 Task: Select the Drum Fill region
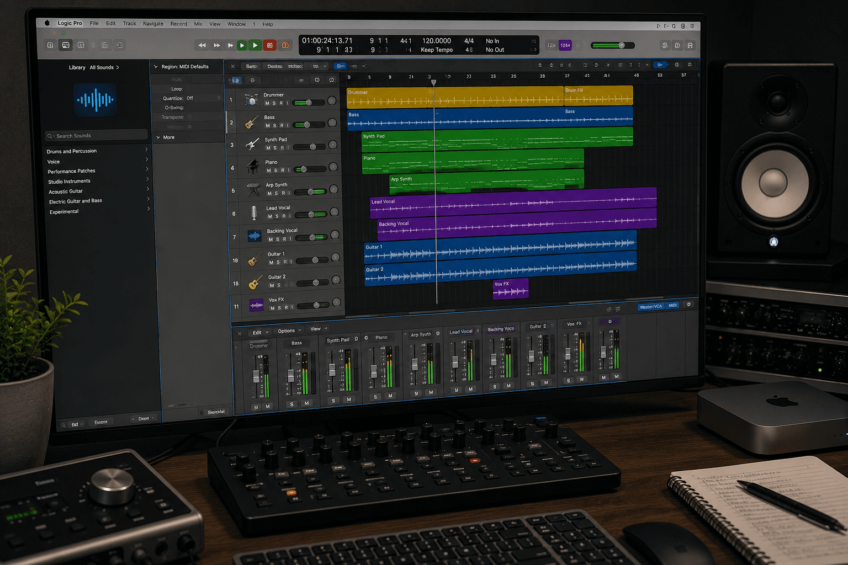[598, 95]
